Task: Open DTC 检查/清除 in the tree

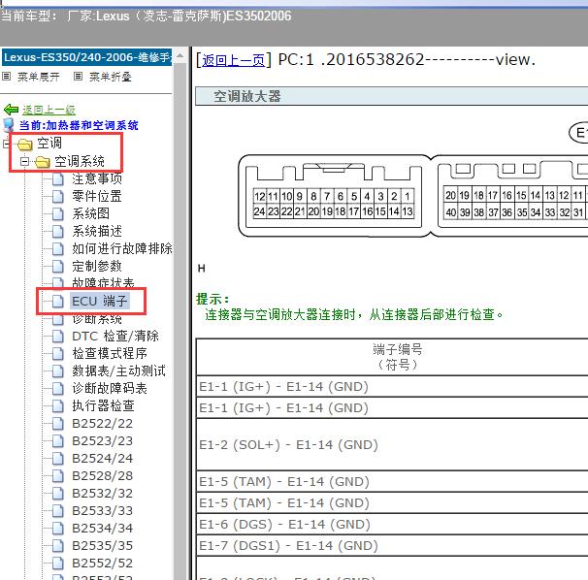Action: click(115, 336)
